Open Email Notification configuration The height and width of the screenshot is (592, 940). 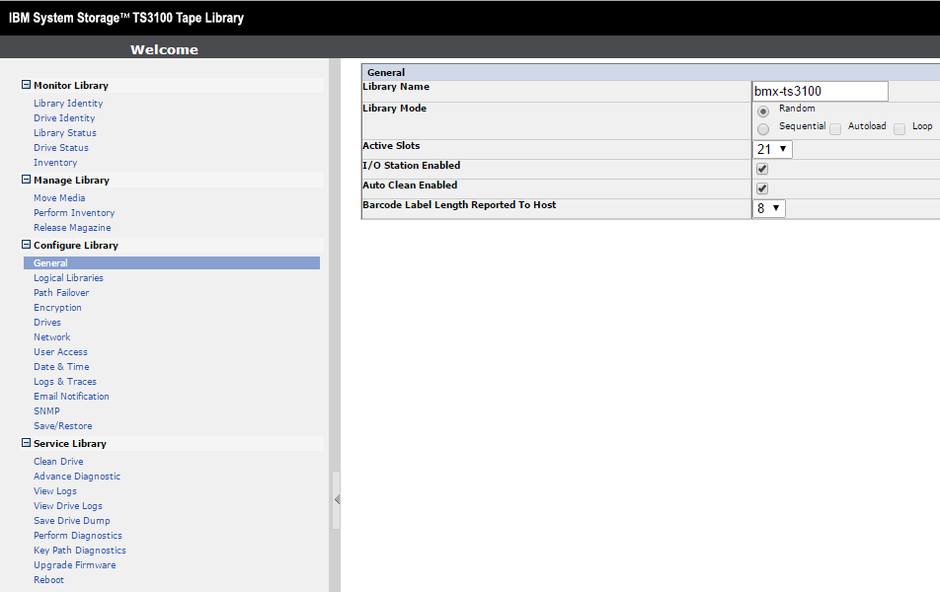(71, 396)
